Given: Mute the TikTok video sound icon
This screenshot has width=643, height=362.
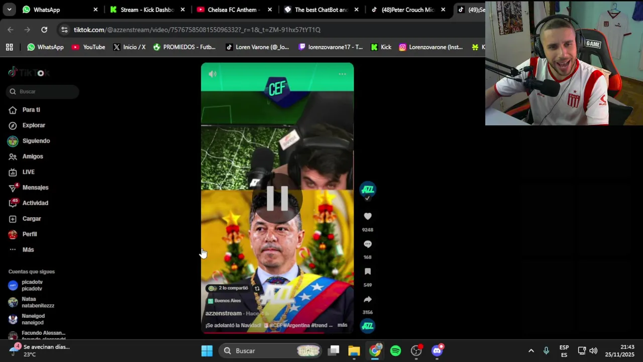Looking at the screenshot, I should pyautogui.click(x=212, y=74).
